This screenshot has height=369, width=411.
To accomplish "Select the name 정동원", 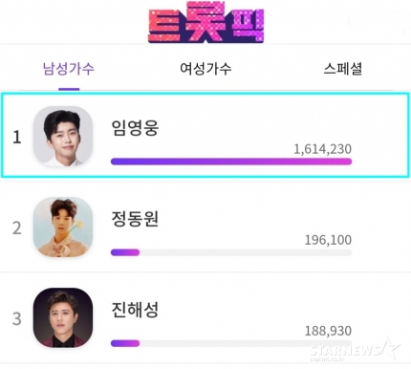I will point(135,219).
